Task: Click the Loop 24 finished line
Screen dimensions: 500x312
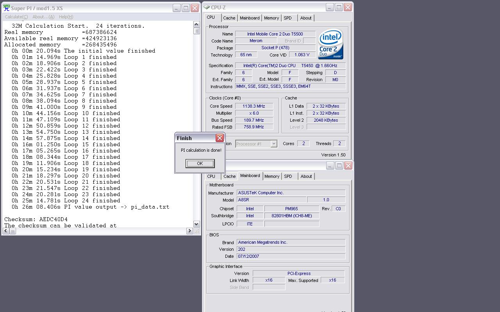Action: [66, 200]
